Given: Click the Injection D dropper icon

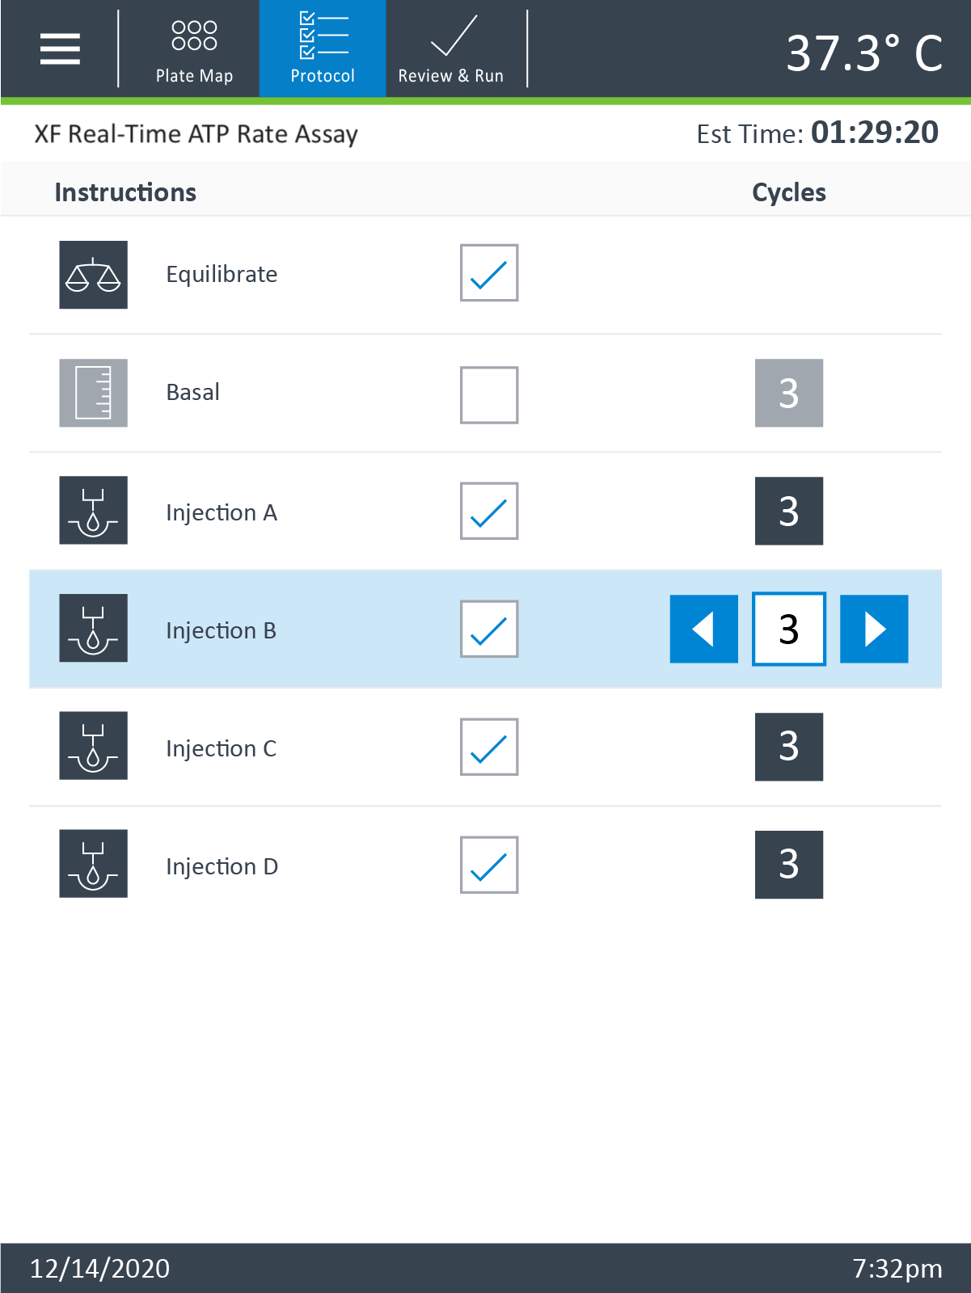Looking at the screenshot, I should (93, 863).
